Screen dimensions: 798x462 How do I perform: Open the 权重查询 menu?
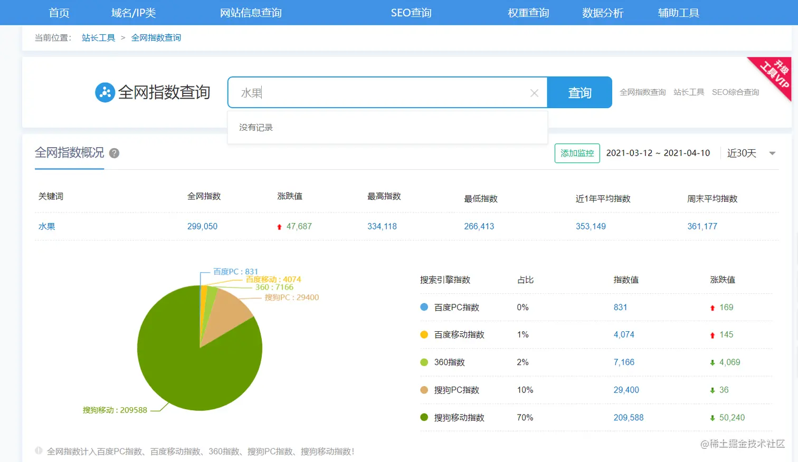(x=528, y=13)
